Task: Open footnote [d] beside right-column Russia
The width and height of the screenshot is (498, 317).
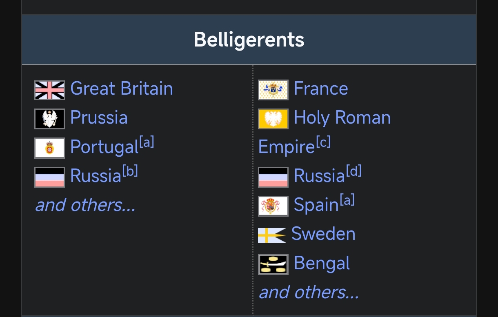Action: click(x=353, y=171)
